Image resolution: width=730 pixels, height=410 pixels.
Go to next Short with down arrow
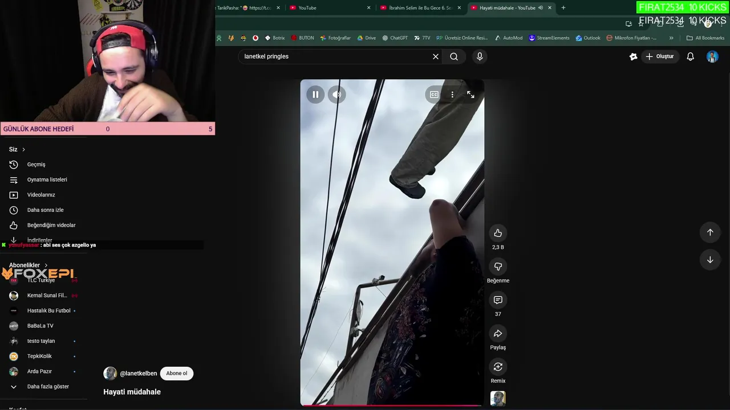710,260
